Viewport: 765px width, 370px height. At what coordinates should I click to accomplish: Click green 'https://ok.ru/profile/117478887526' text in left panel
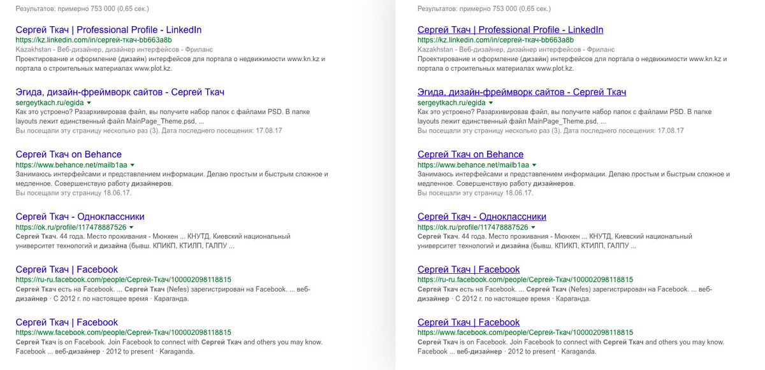pyautogui.click(x=70, y=227)
